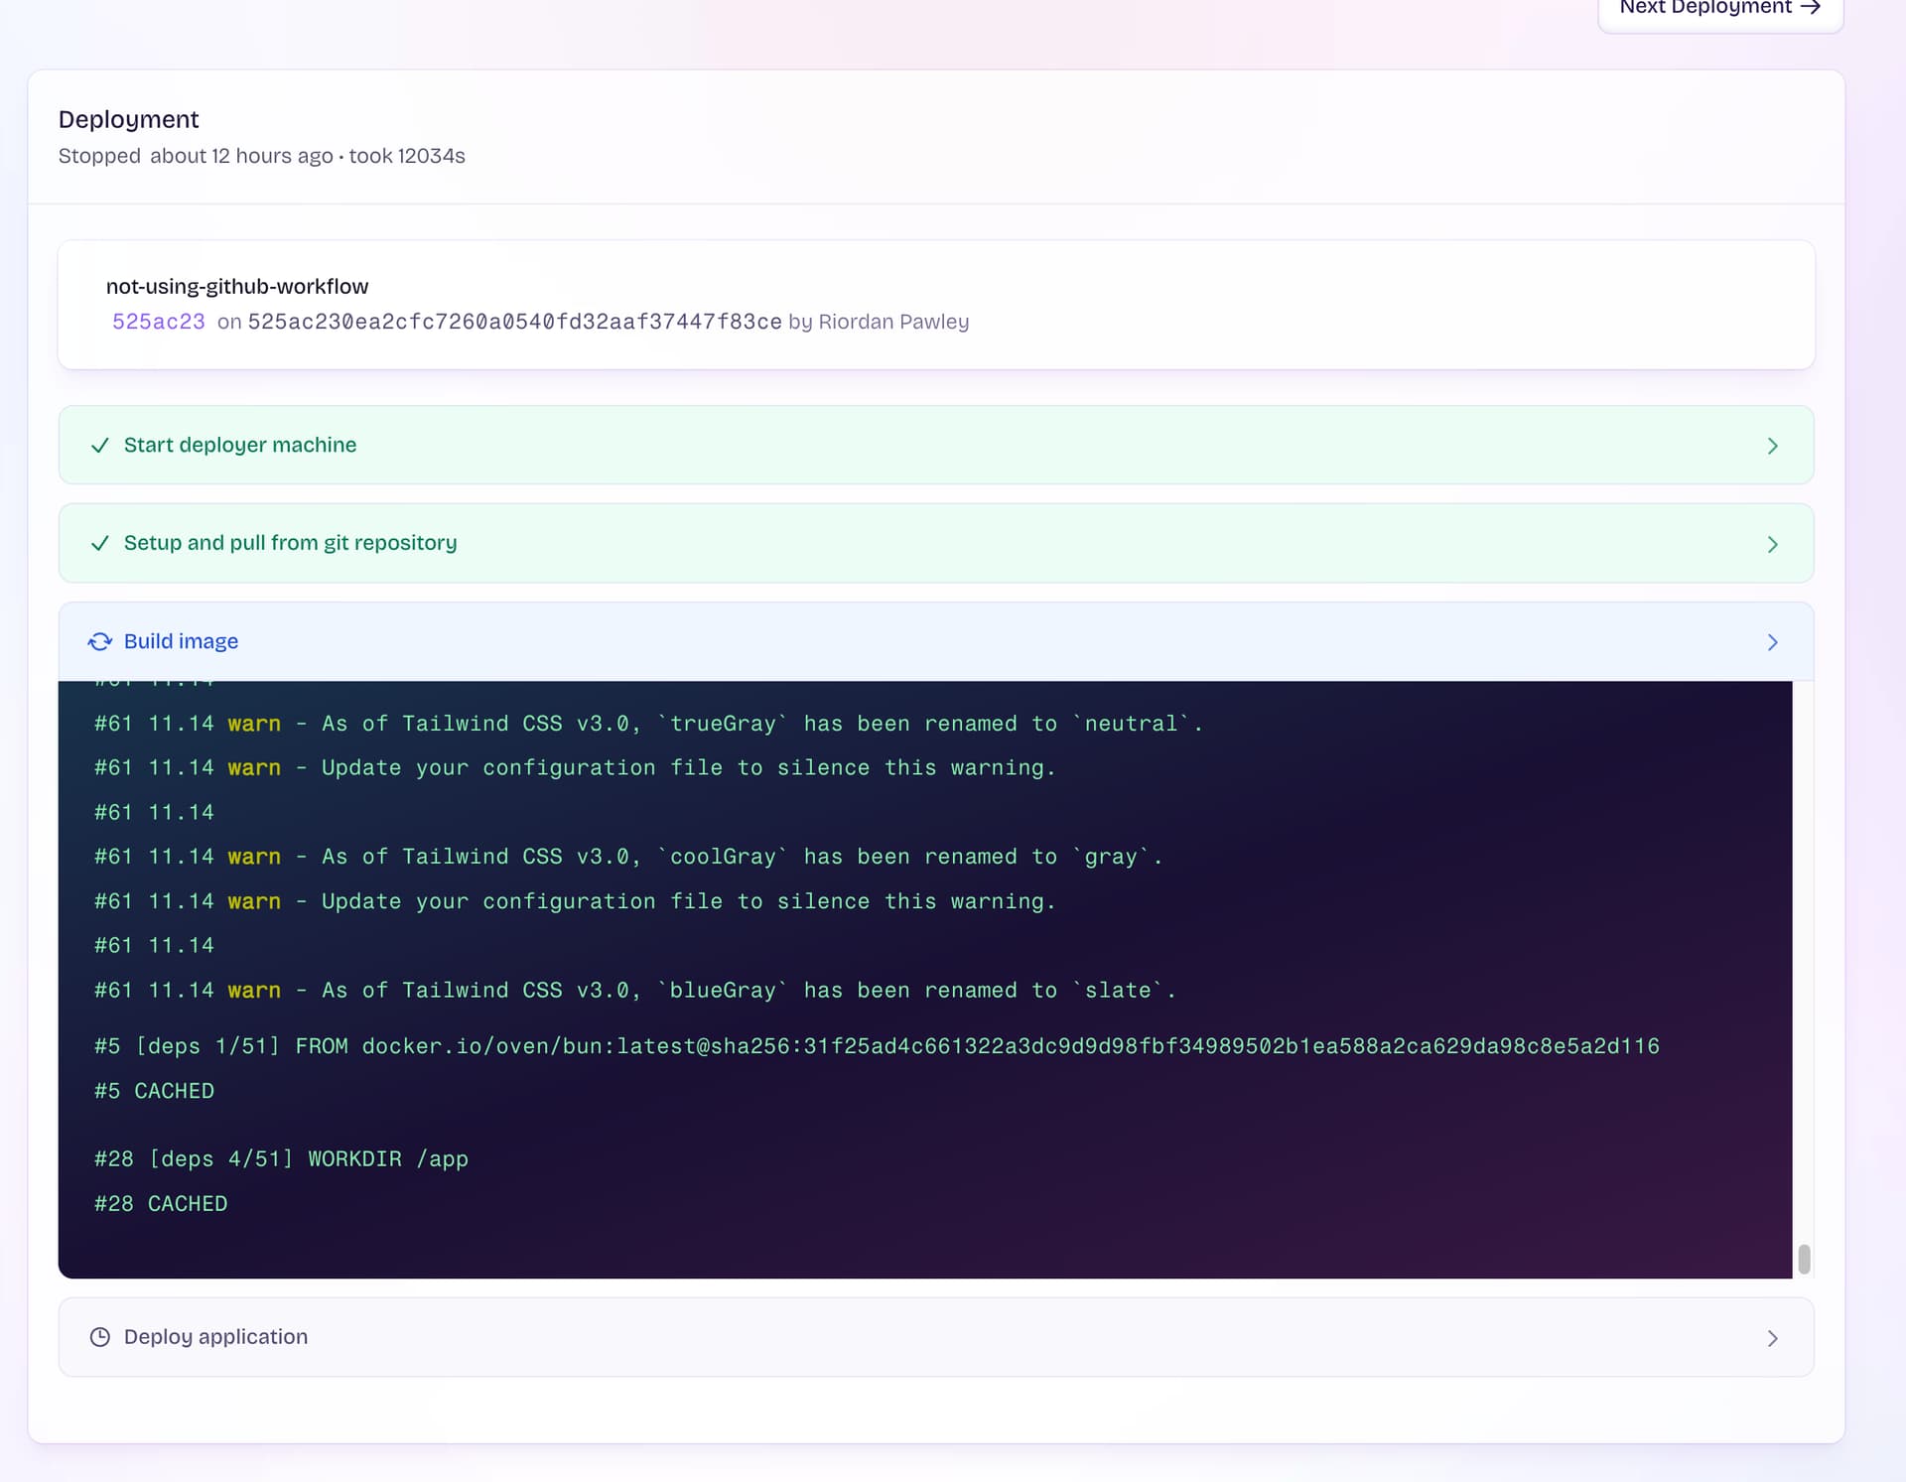Viewport: 1906px width, 1482px height.
Task: Select the not-using-github-workflow branch name
Action: point(237,286)
